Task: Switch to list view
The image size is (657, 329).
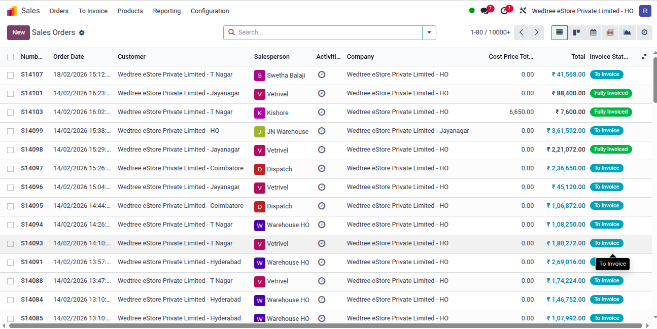Action: 560,32
